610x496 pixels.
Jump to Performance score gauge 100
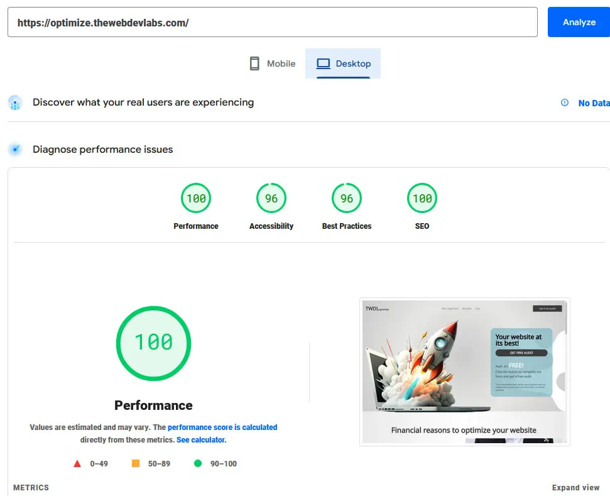click(x=196, y=199)
